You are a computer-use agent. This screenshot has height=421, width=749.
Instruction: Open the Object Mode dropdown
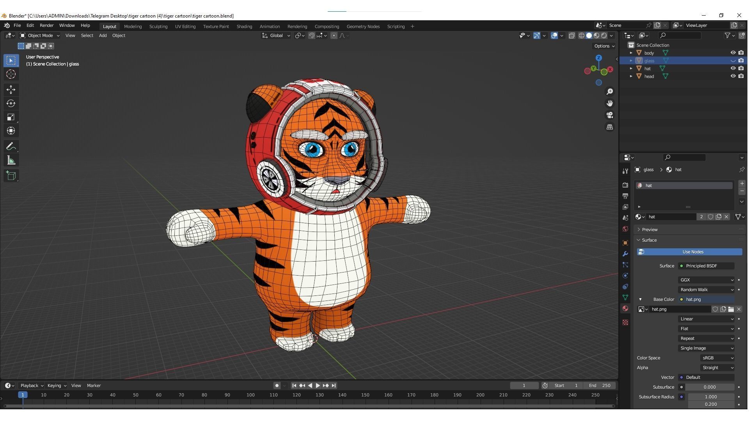point(39,35)
